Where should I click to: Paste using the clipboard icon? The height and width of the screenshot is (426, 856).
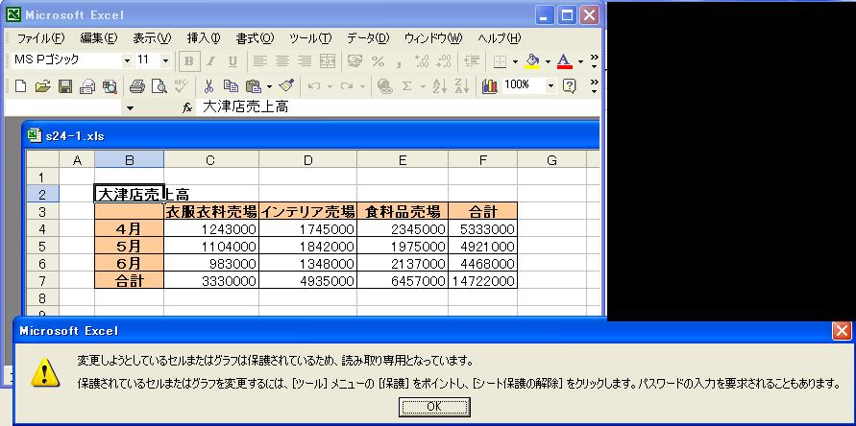254,85
